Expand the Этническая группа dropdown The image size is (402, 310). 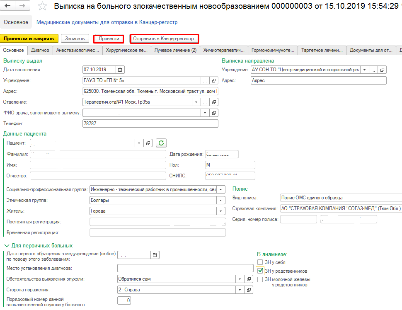pyautogui.click(x=221, y=200)
